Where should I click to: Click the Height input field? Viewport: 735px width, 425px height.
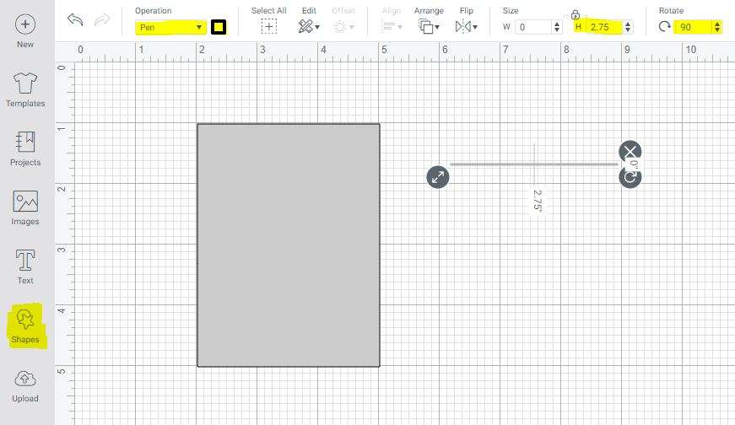[x=604, y=27]
